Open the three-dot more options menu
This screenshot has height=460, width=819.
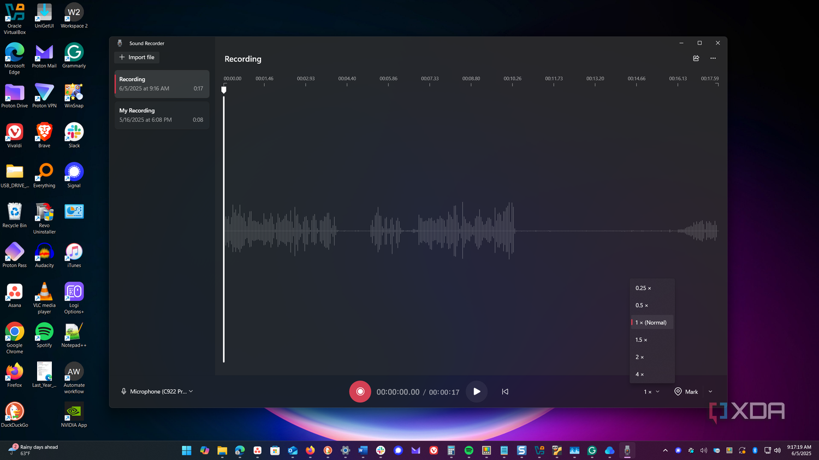(x=713, y=58)
